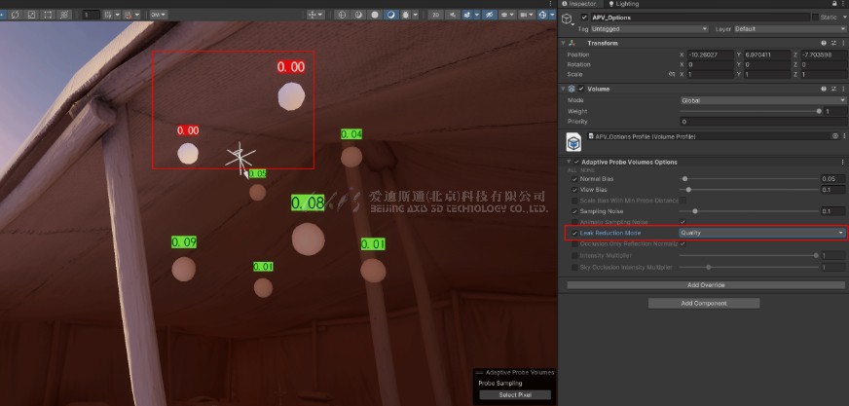Click the GameObject cube icon beside APV_Options
Screen dimensions: 849x406
567,18
